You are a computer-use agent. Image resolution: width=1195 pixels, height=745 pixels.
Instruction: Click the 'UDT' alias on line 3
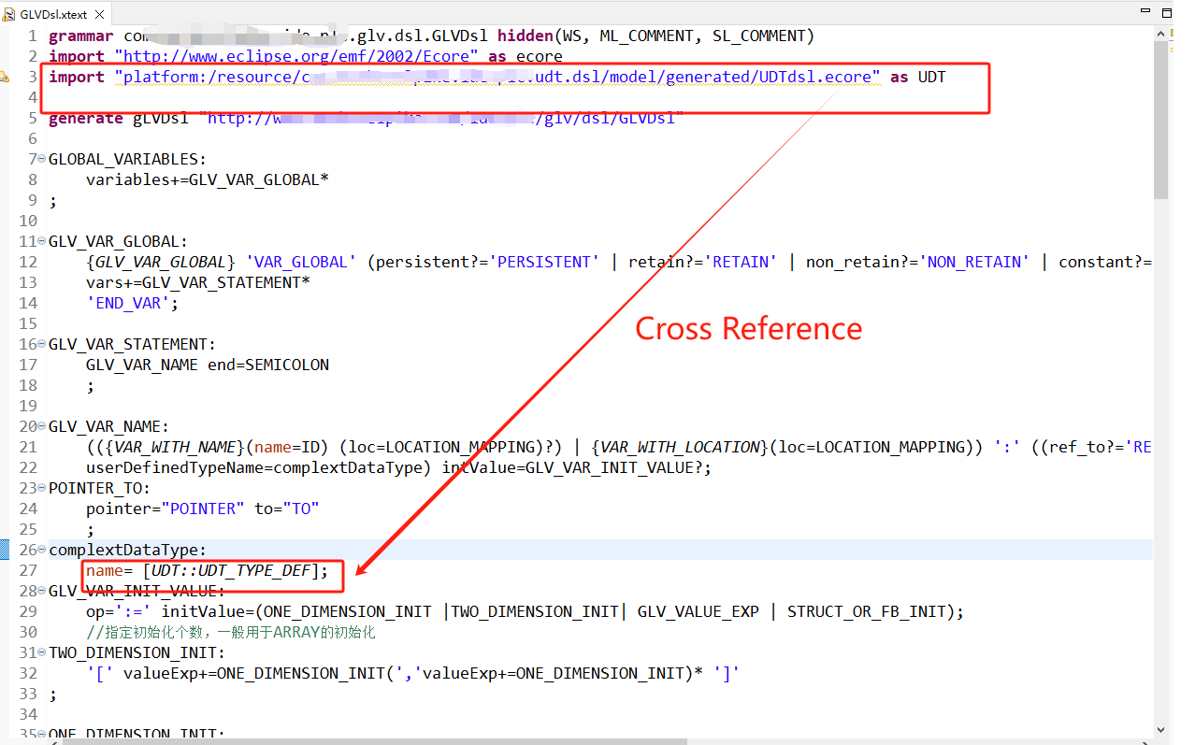932,77
